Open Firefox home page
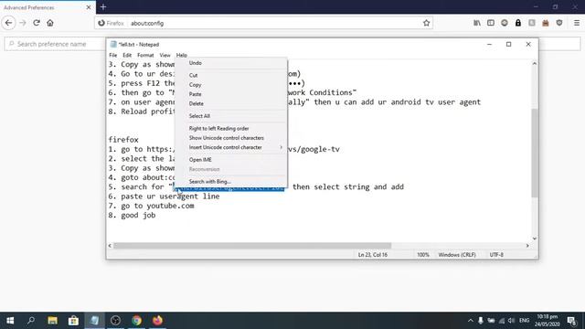The width and height of the screenshot is (585, 329). (50, 23)
